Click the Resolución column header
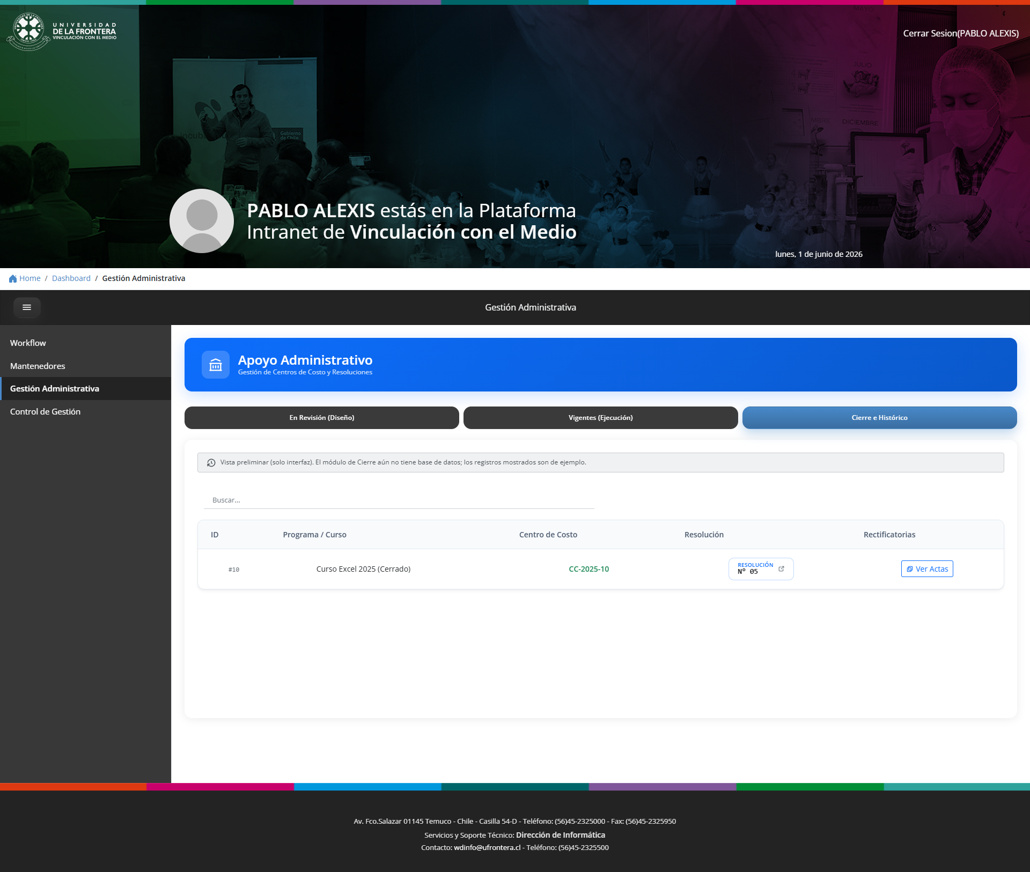This screenshot has height=872, width=1030. coord(704,535)
